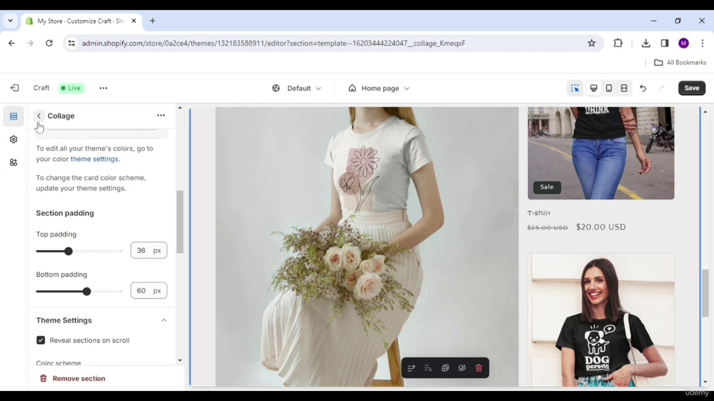Bookmark this page with star icon
This screenshot has height=401, width=714.
[591, 43]
